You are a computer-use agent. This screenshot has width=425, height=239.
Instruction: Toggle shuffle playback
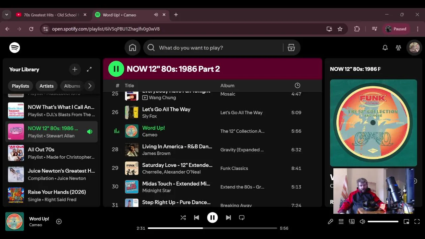183,217
